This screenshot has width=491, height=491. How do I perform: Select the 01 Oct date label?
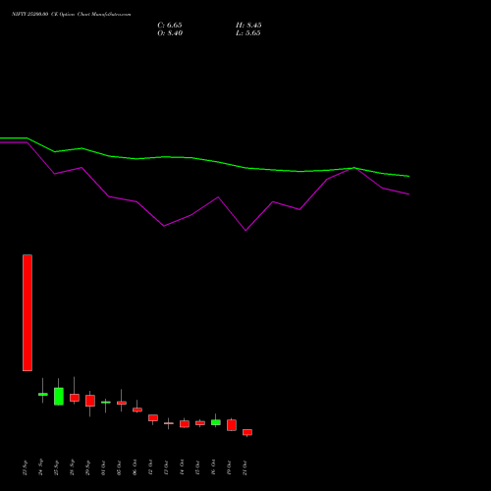[x=104, y=467]
